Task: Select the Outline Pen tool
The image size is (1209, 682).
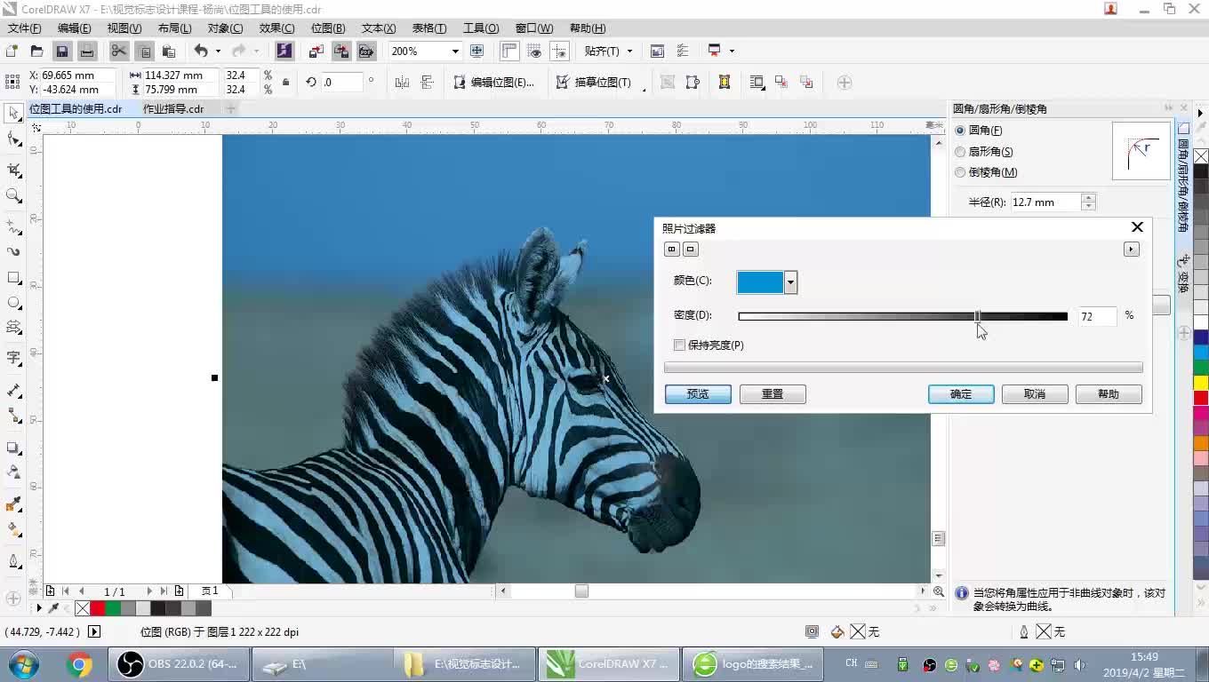Action: 13,561
